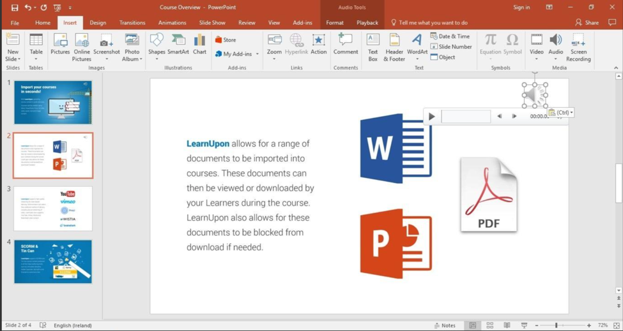The image size is (623, 331).
Task: Insert Date & Time
Action: pos(450,36)
